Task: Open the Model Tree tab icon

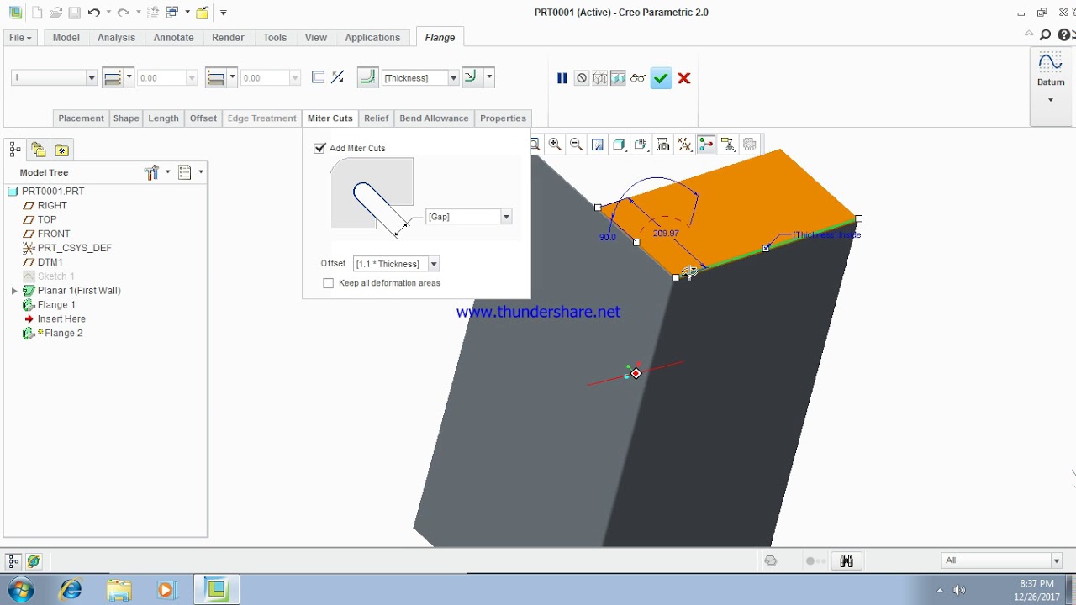Action: click(15, 150)
